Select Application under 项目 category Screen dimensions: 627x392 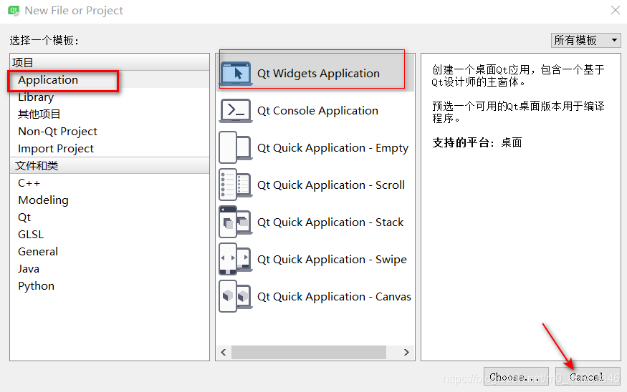coord(48,80)
